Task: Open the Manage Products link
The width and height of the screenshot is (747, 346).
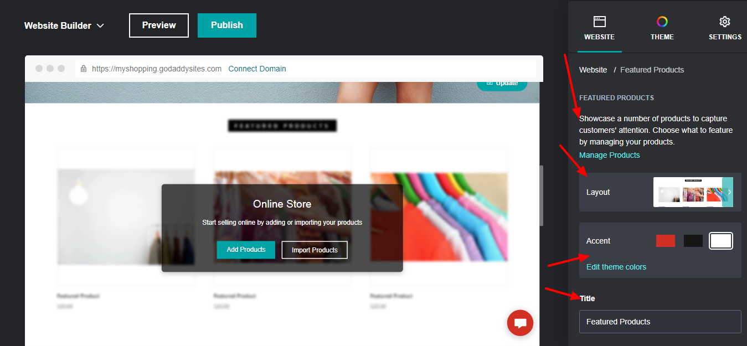Action: (x=610, y=155)
